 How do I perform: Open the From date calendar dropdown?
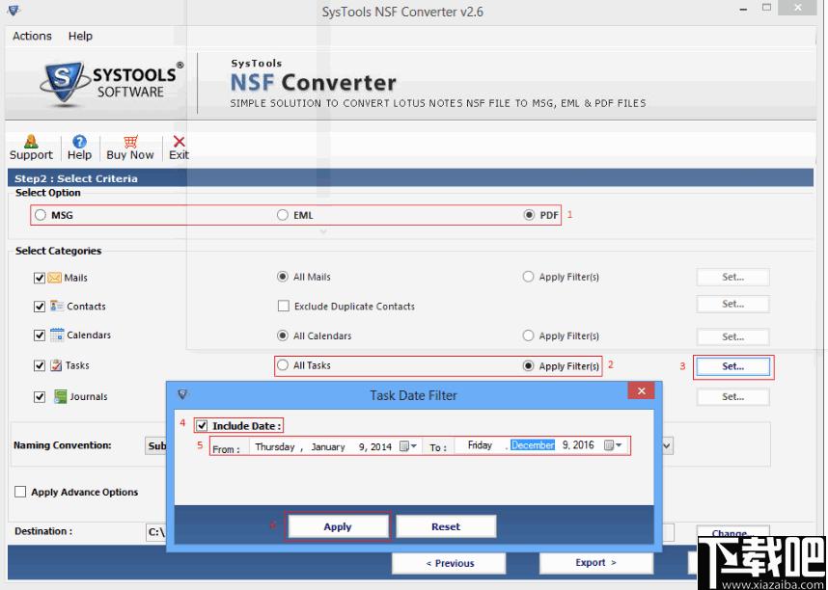click(x=408, y=446)
